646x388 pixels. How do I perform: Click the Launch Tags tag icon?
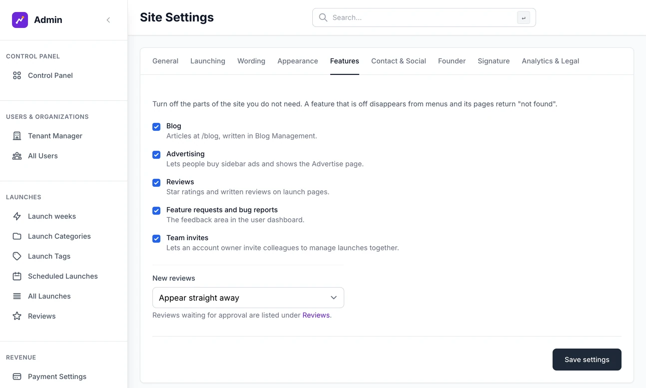(x=17, y=256)
